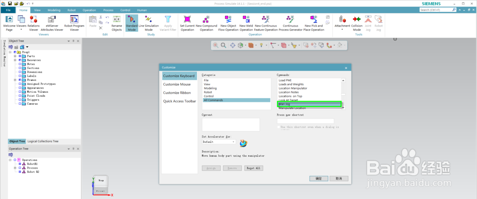Check the Labels folder display checkbox
Screen dimensions: 477x199
(x=20, y=76)
